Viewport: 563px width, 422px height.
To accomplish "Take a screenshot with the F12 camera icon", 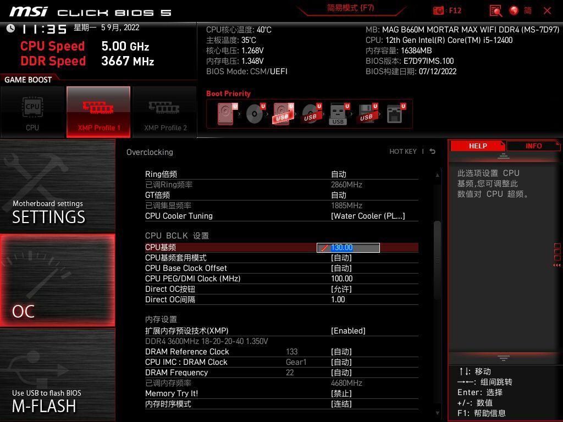I will point(439,10).
